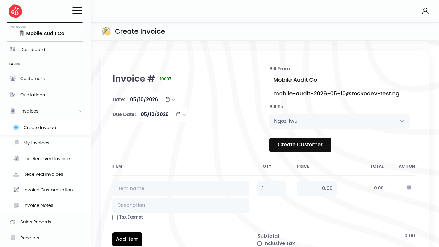Click the Customers people icon
The image size is (439, 247).
click(13, 78)
